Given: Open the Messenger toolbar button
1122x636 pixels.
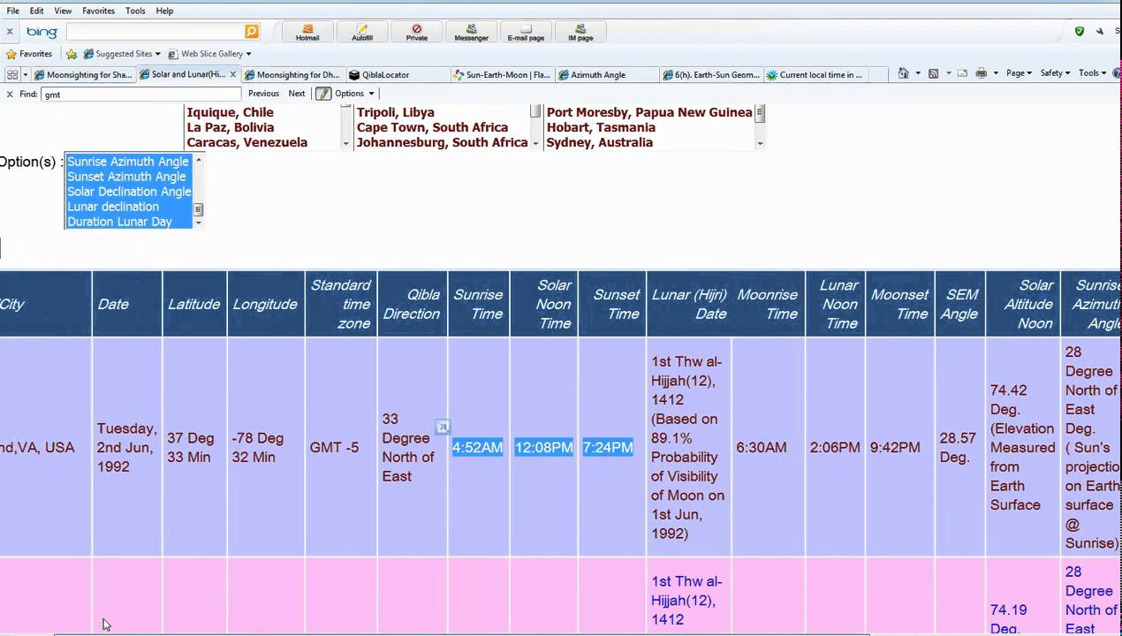Looking at the screenshot, I should point(472,32).
